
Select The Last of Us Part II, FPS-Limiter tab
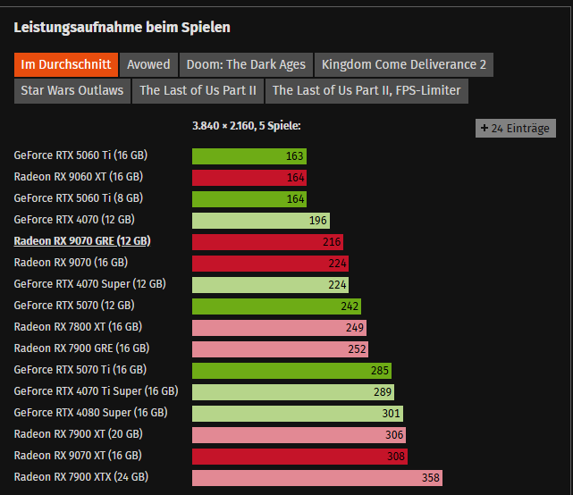(367, 90)
